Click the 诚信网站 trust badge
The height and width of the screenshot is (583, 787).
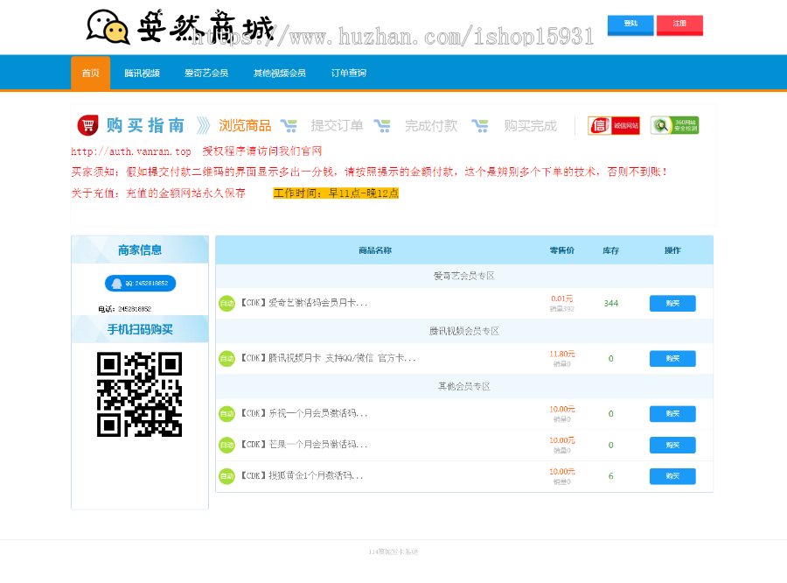click(x=614, y=126)
